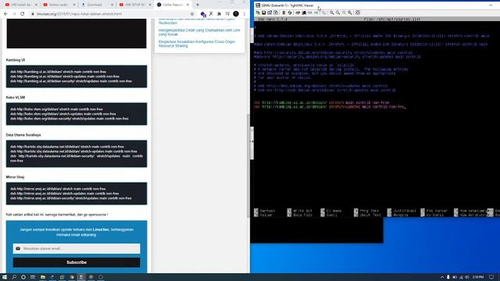The height and width of the screenshot is (281, 500).
Task: Open Task View on the taskbar
Action: pos(33,277)
